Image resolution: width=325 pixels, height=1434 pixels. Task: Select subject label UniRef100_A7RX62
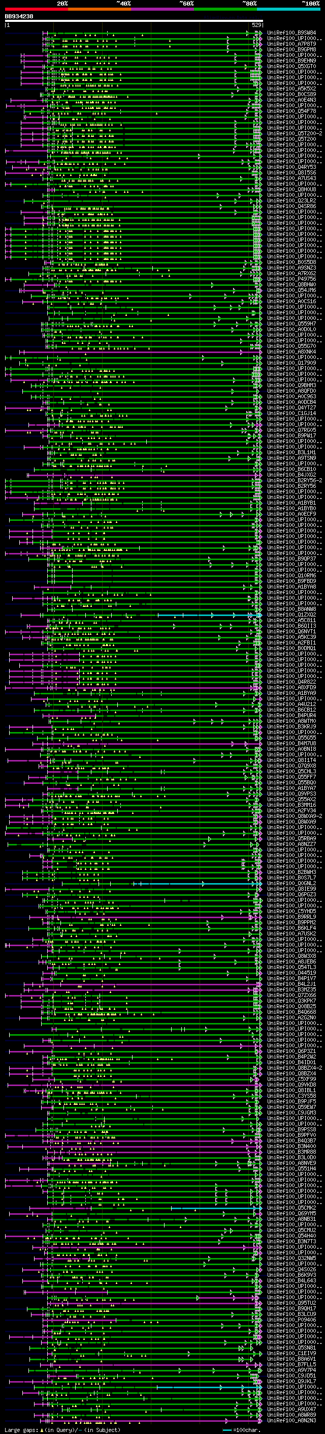[291, 273]
